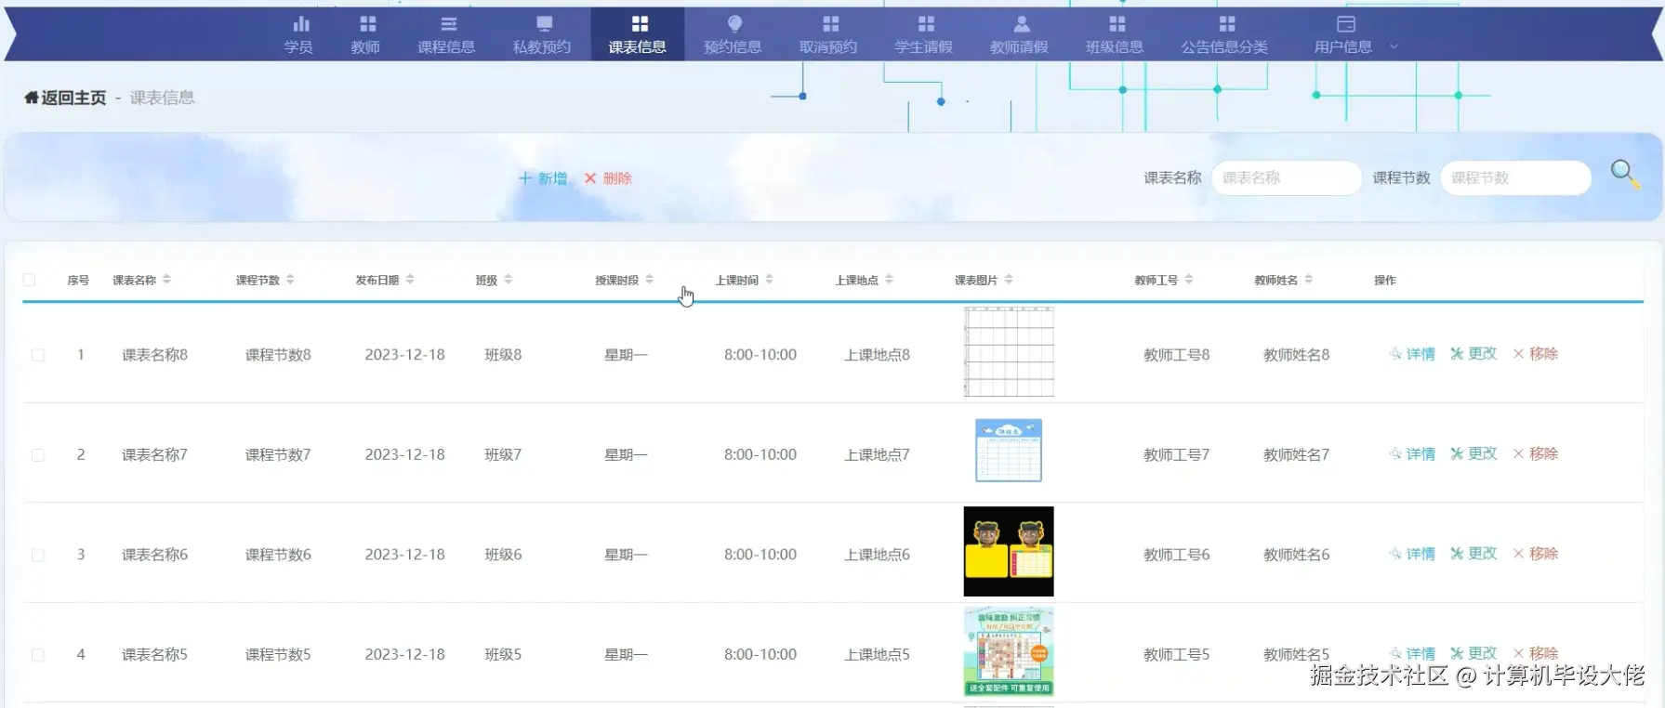Click 移除 for 课表名称7
Screen dimensions: 1665x708
point(1535,454)
